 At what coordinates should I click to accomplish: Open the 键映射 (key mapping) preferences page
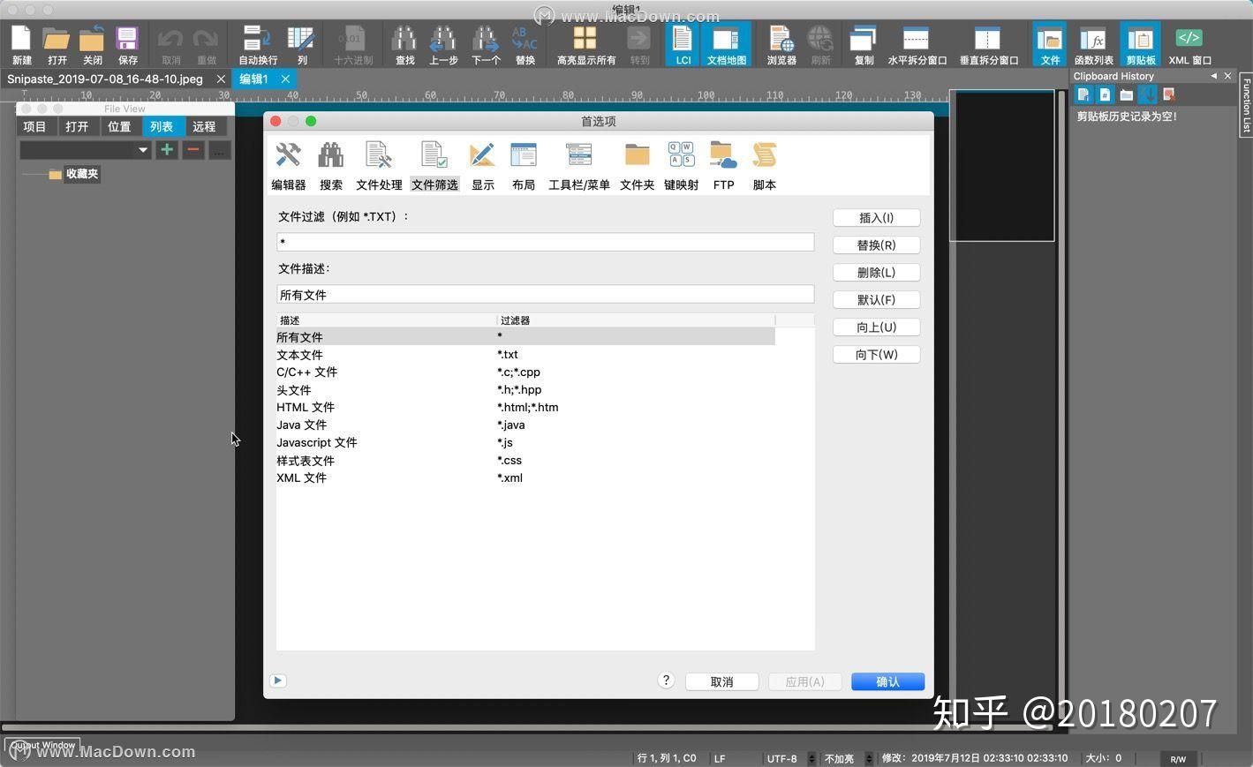(681, 163)
